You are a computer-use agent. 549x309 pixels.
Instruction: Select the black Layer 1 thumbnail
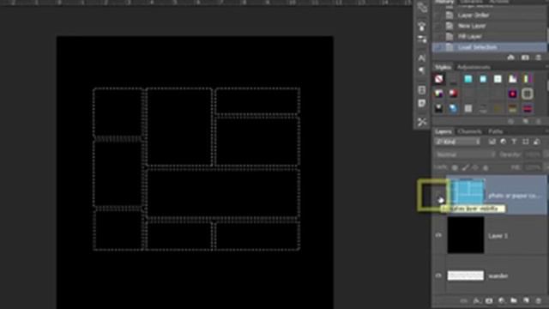pos(466,234)
